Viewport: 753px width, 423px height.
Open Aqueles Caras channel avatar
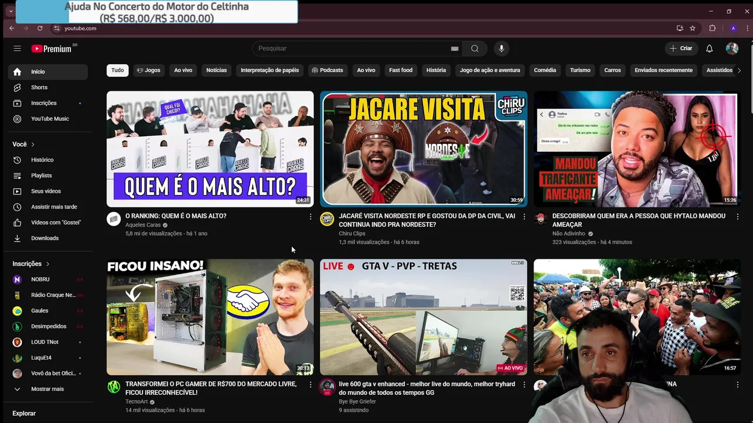114,219
